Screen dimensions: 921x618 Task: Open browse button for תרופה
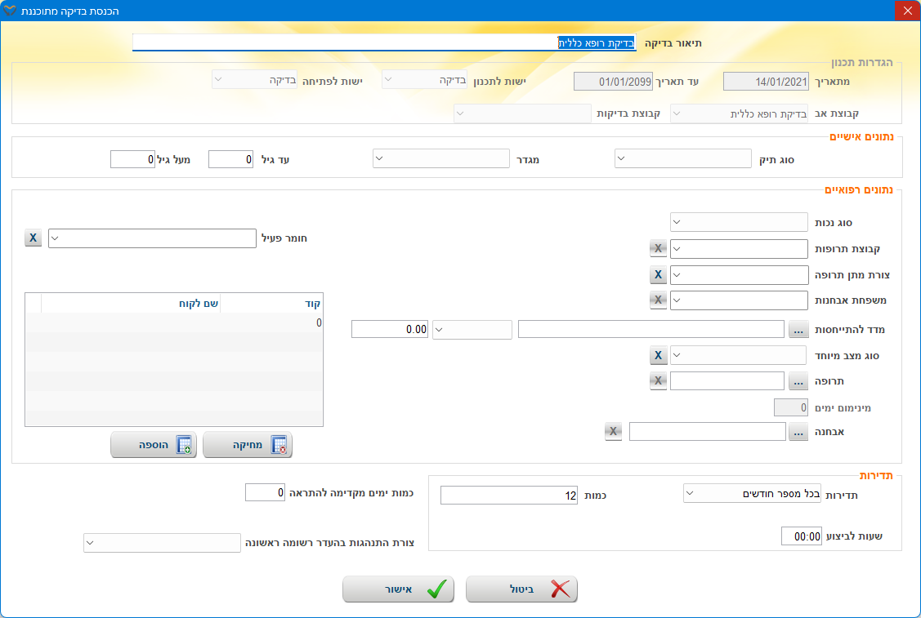tap(798, 381)
